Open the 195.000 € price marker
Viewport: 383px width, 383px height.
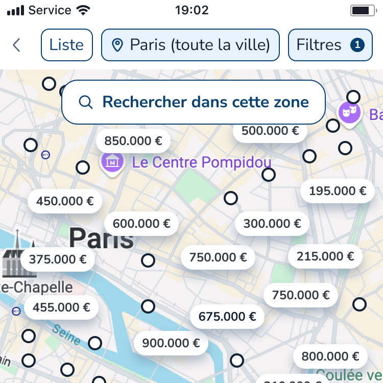(338, 191)
